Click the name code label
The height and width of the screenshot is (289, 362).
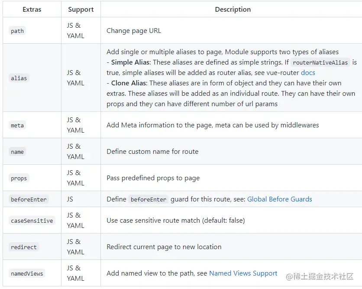coord(17,152)
